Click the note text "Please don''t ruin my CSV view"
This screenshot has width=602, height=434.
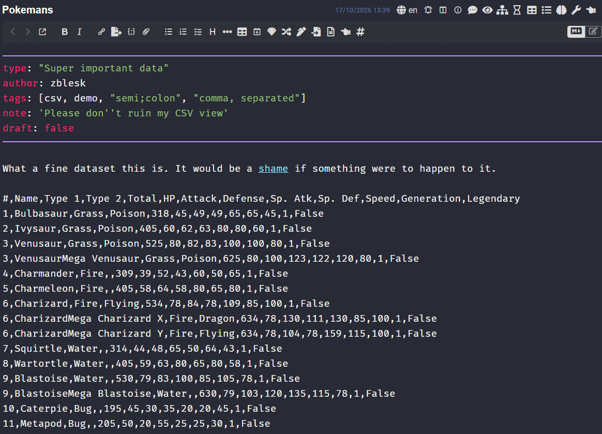point(133,113)
